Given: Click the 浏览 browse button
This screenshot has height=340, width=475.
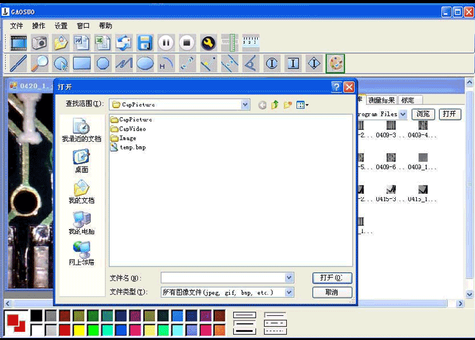Looking at the screenshot, I should coord(423,114).
